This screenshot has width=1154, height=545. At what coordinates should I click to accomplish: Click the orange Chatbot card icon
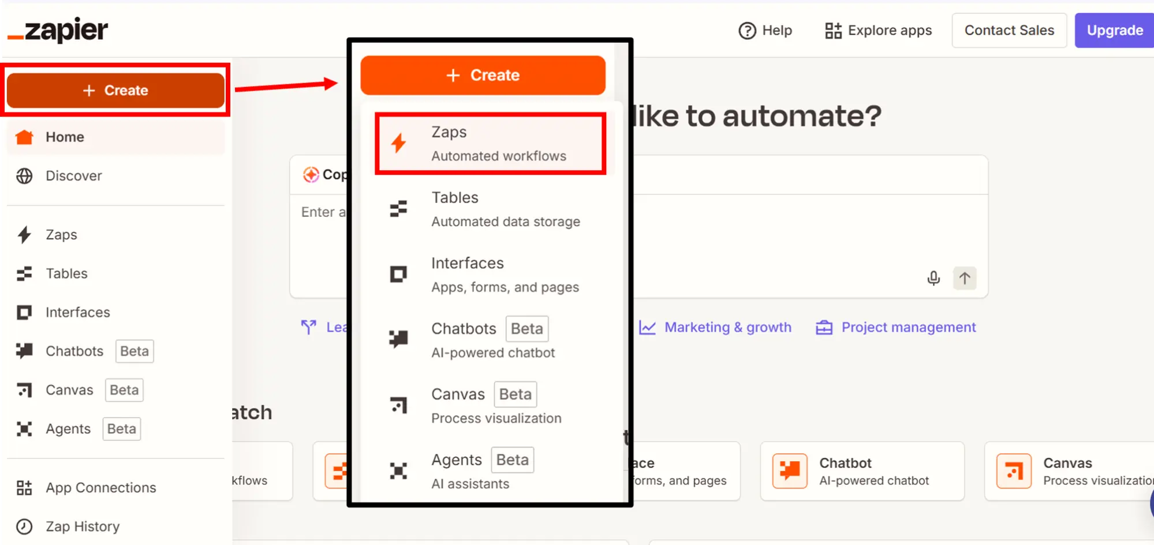click(790, 471)
